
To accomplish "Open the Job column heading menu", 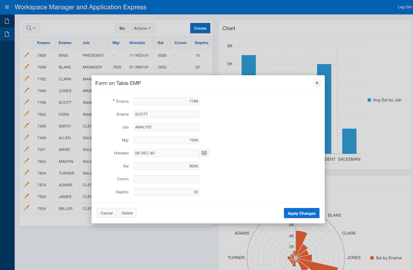I will (x=86, y=43).
